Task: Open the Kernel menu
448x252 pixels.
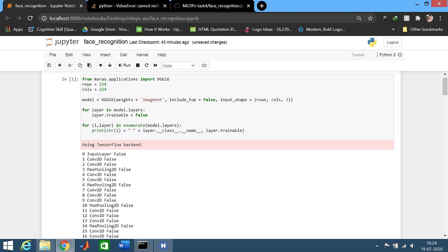Action: 142,55
